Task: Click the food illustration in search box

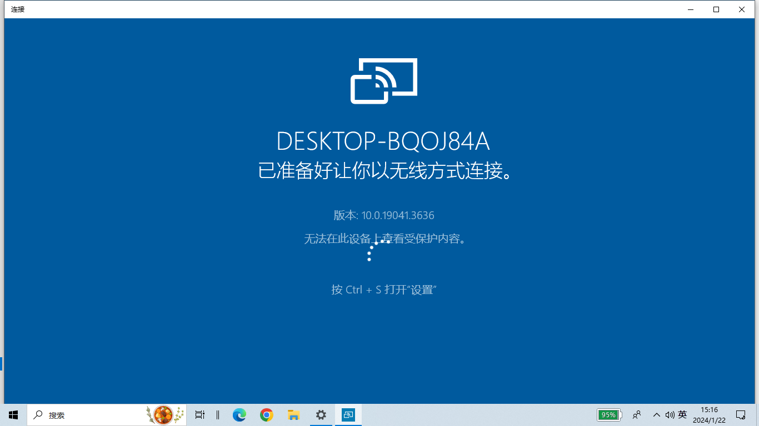Action: [x=164, y=415]
